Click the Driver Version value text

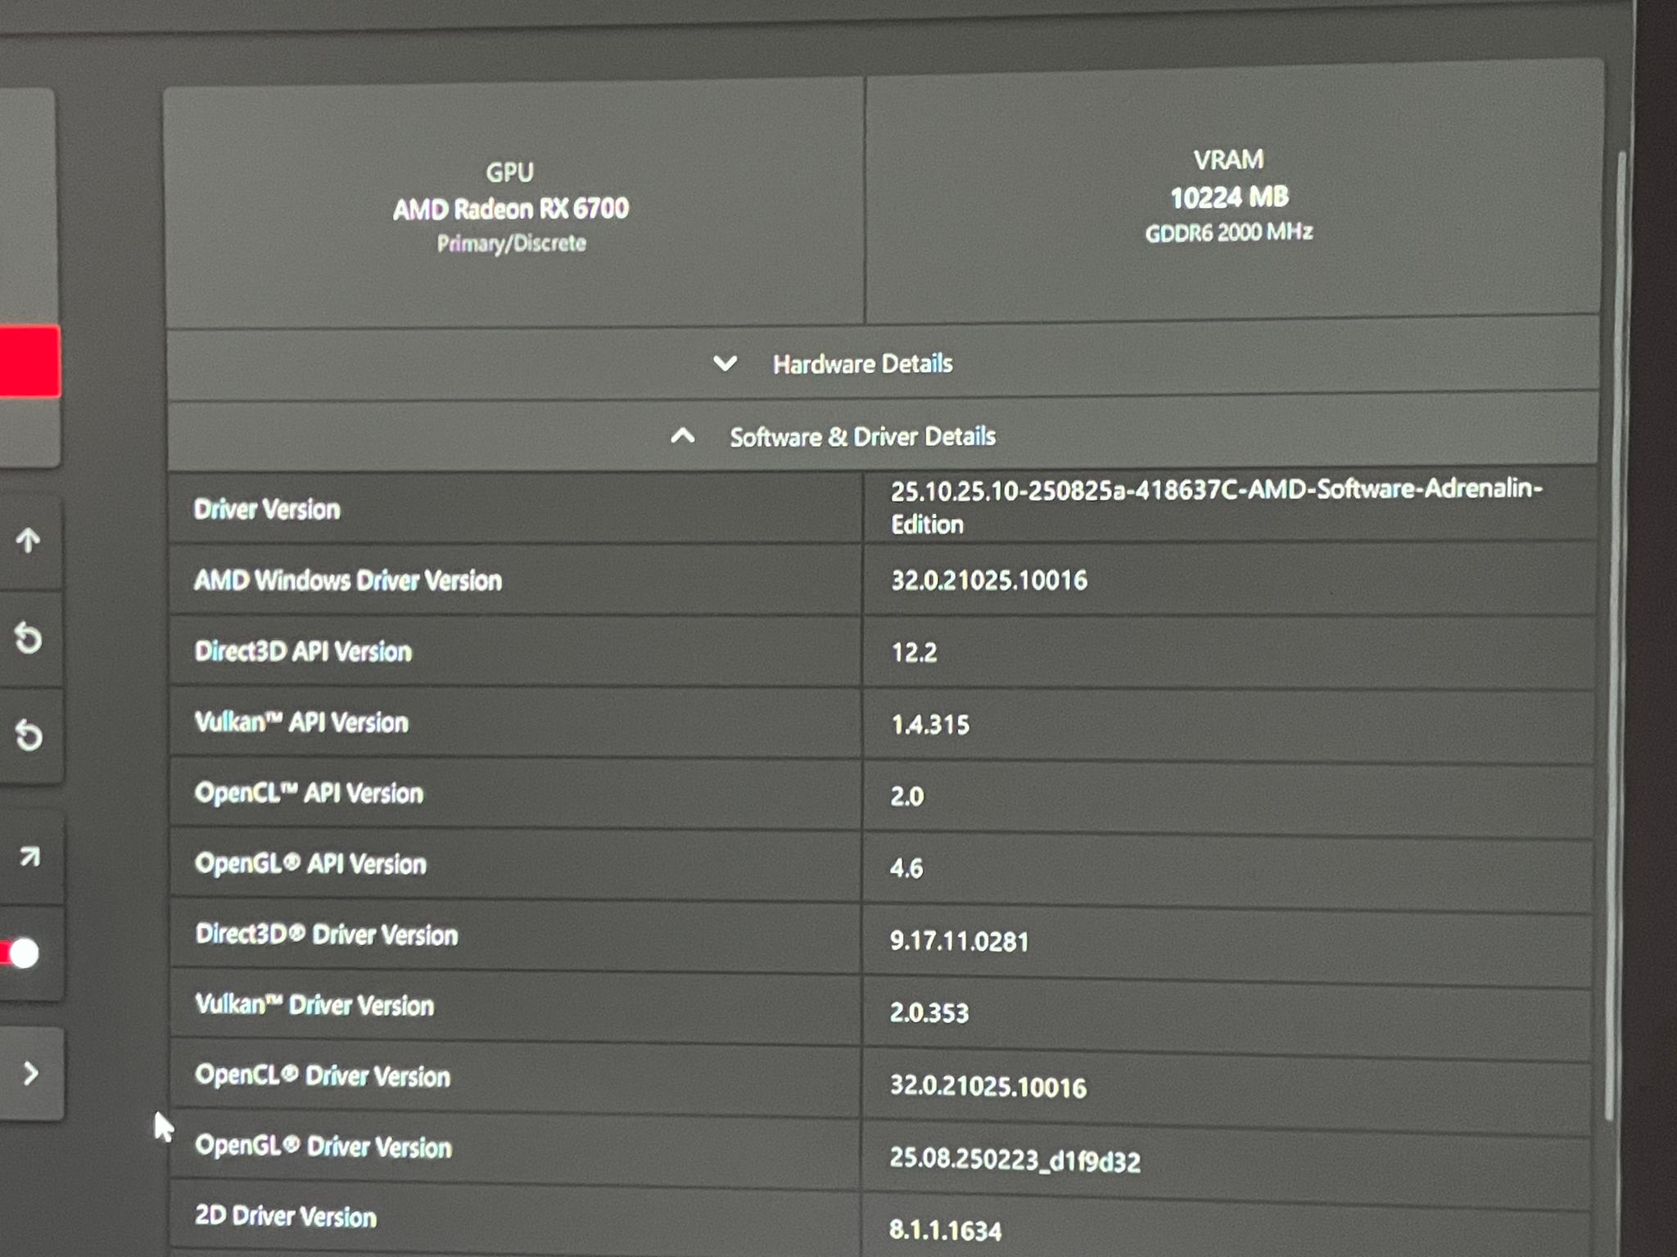(1216, 507)
